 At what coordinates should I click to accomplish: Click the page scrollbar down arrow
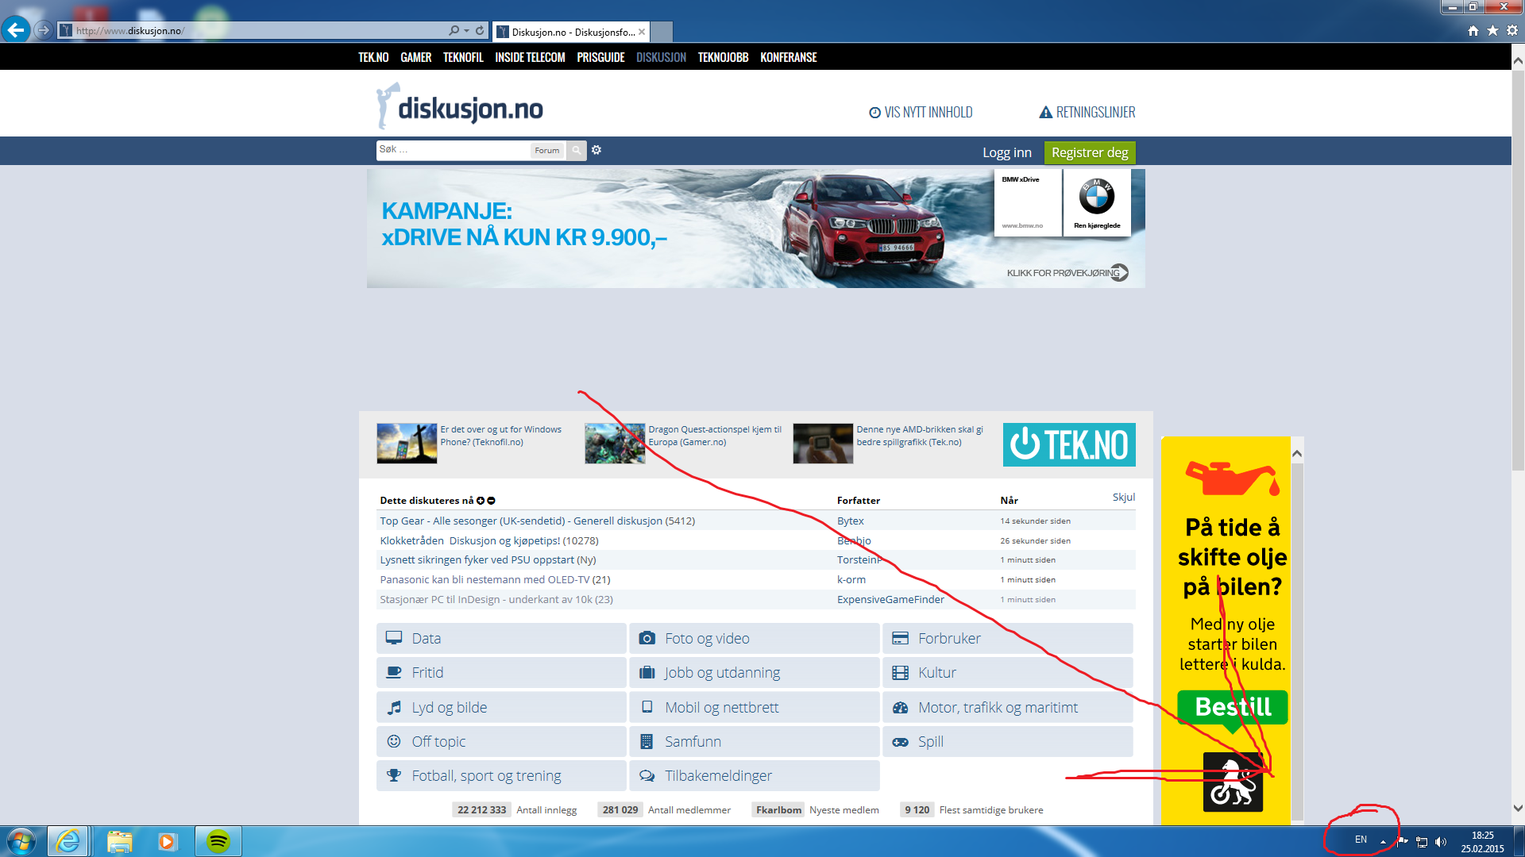[x=1518, y=809]
